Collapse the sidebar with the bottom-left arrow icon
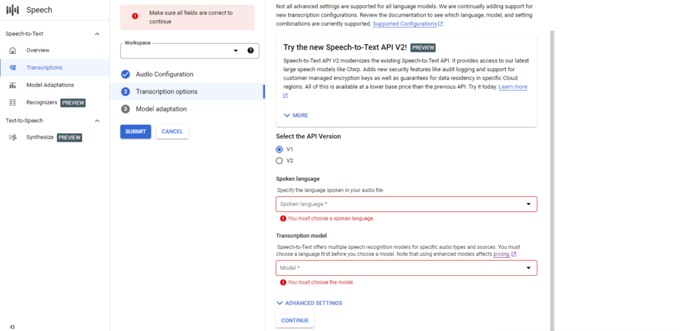The height and width of the screenshot is (331, 688). point(12,326)
